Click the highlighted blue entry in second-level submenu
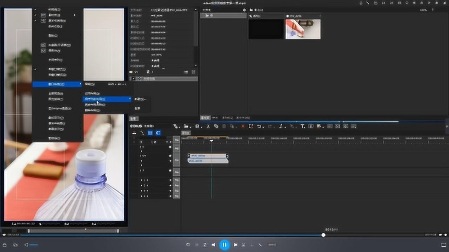The width and height of the screenshot is (449, 252). [x=107, y=99]
